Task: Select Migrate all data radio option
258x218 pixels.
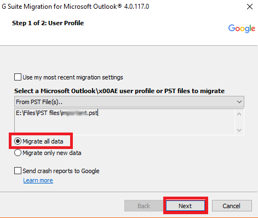Action: coord(18,141)
